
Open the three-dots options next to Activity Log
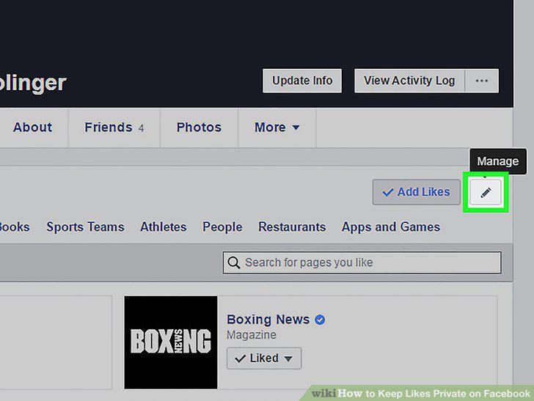(481, 81)
